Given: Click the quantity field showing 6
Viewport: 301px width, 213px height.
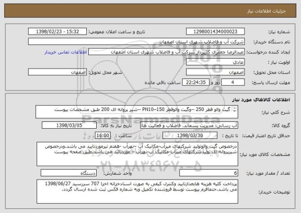Looking at the screenshot, I should point(209,173).
